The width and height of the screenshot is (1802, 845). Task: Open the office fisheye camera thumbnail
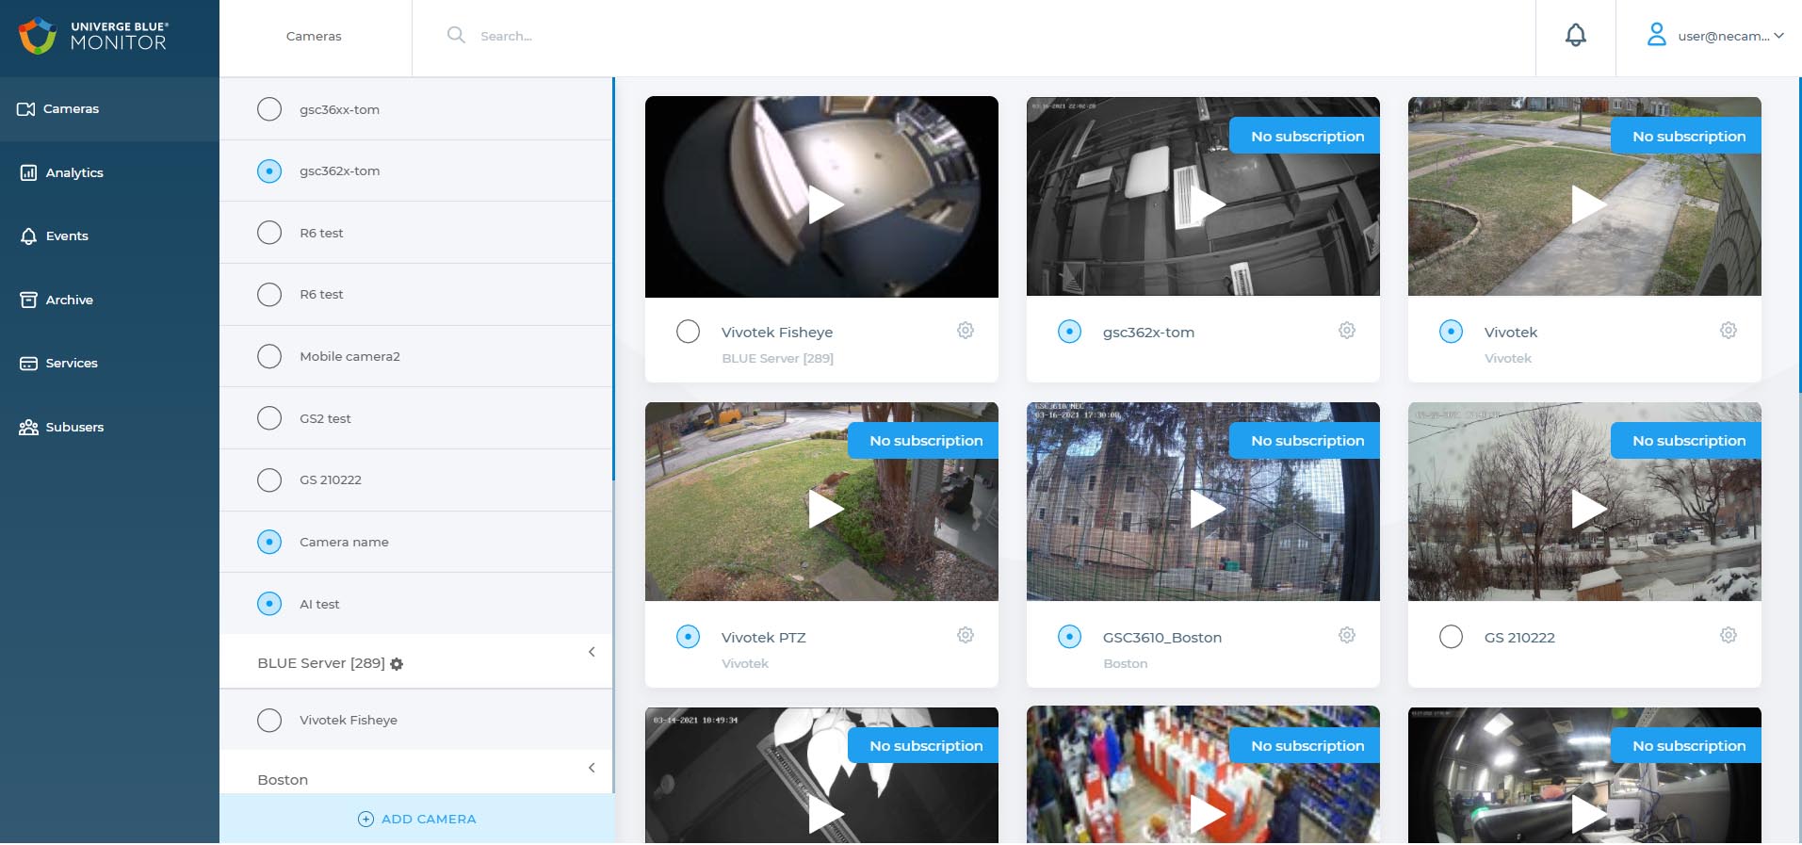(x=1584, y=774)
